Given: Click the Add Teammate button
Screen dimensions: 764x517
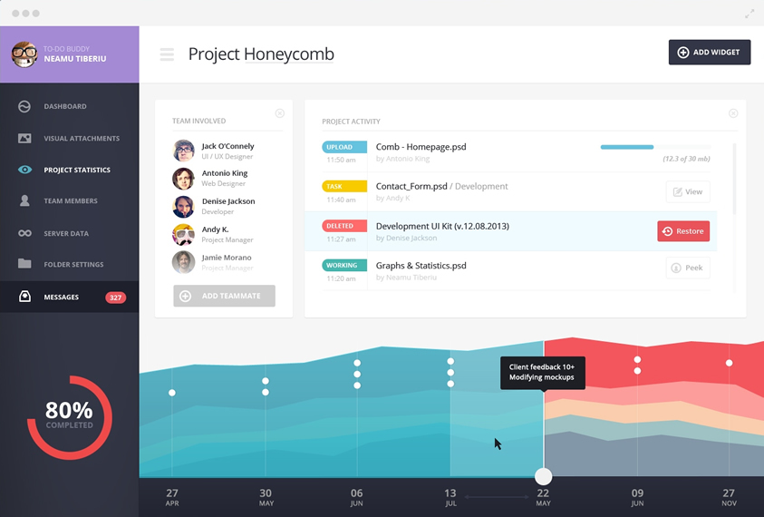Looking at the screenshot, I should click(x=224, y=296).
